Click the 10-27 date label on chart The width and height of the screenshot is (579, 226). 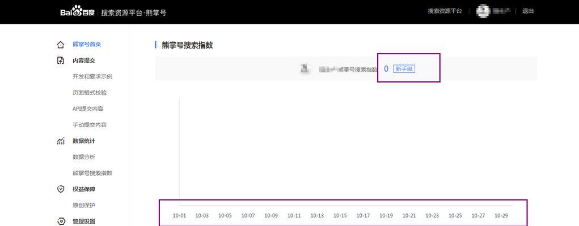[x=478, y=216]
